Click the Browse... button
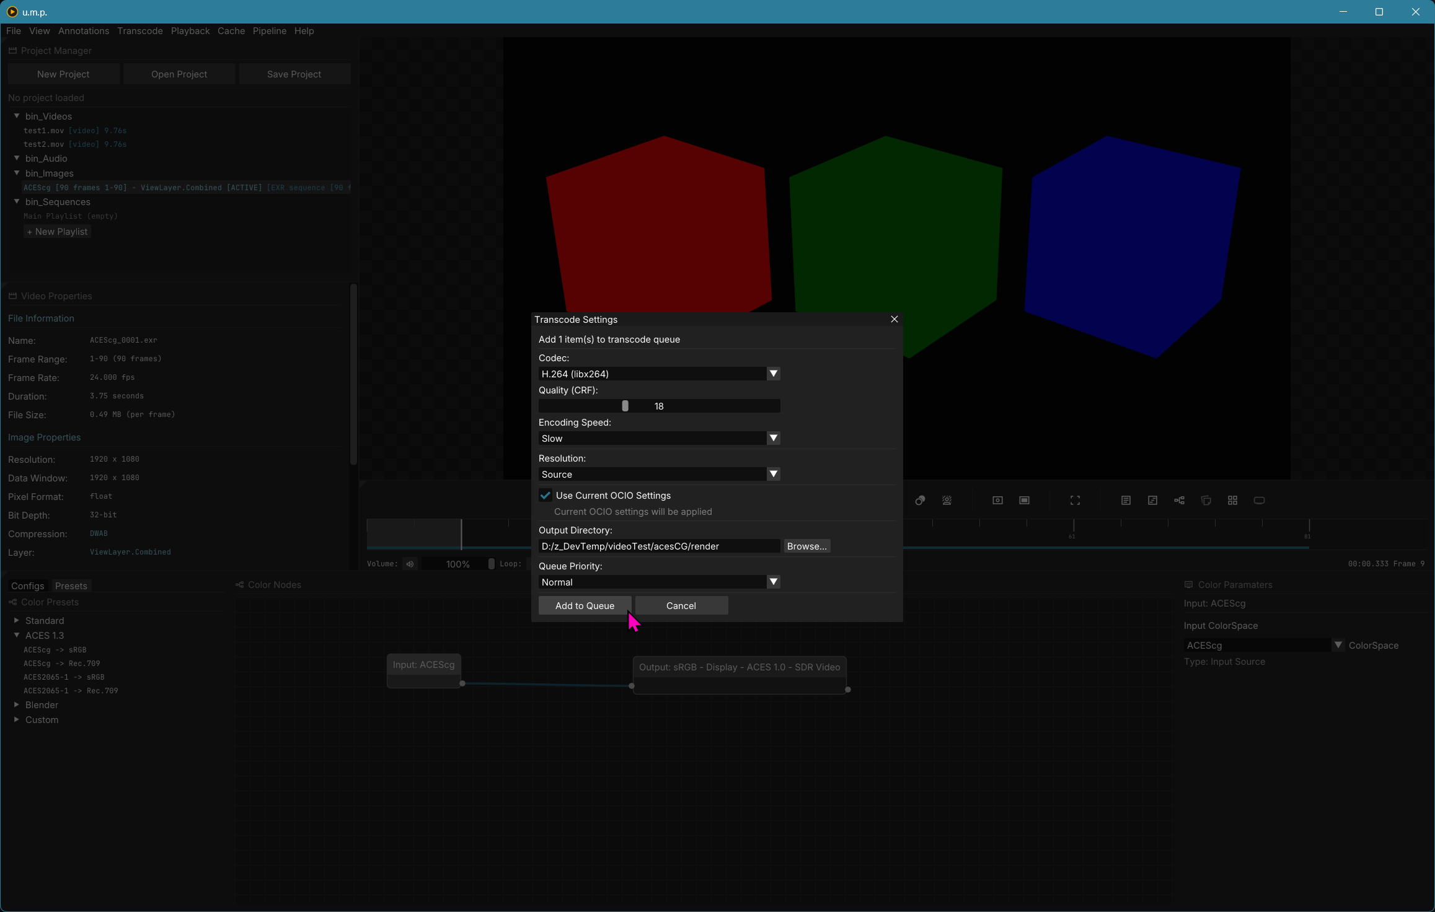The height and width of the screenshot is (912, 1435). coord(806,546)
